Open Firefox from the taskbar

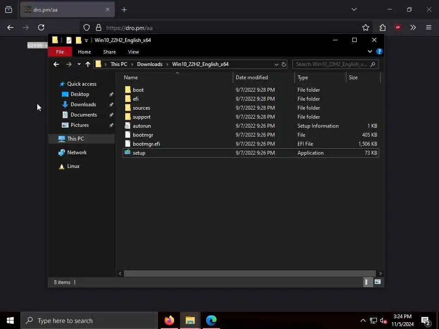[169, 320]
